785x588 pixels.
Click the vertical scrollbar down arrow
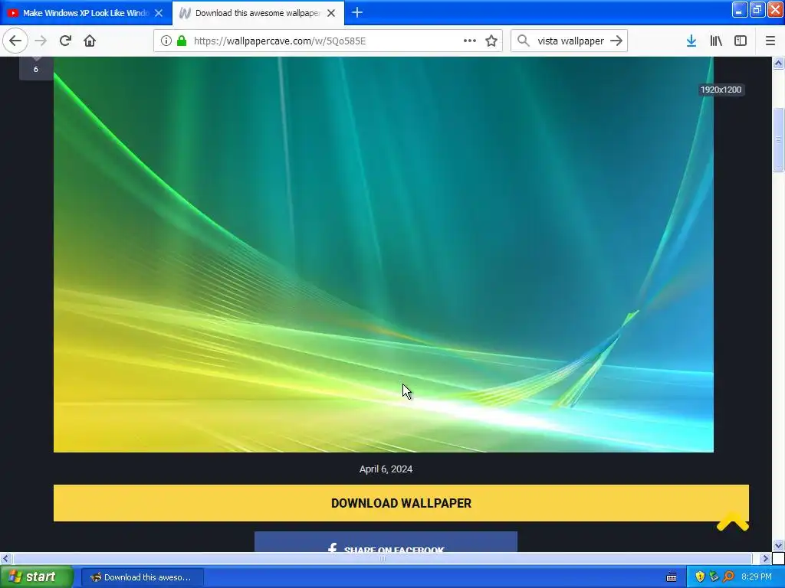tap(778, 545)
